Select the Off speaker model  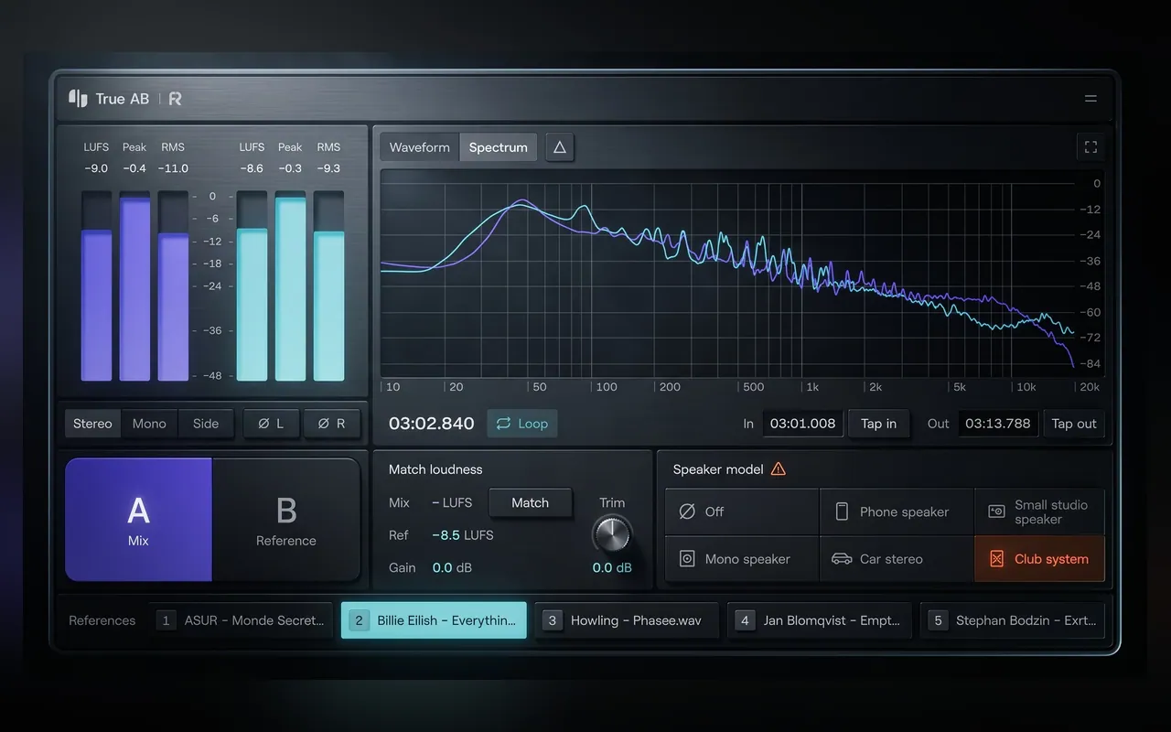[x=742, y=511]
